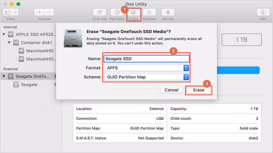Click S.M.A.R.T. status Not Supported value

point(151,138)
